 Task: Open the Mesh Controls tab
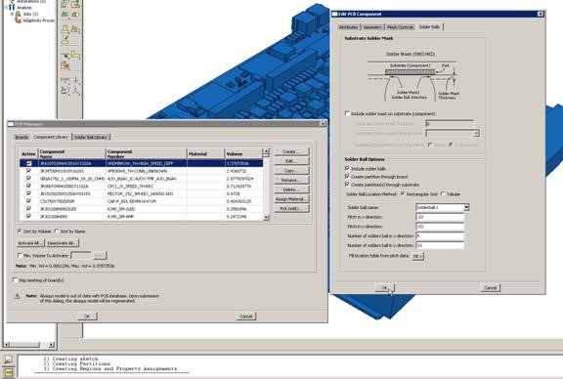(x=401, y=27)
